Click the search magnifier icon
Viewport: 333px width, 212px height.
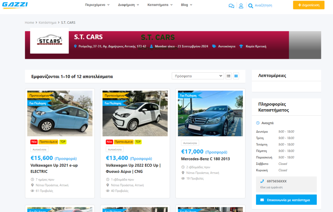251,6
